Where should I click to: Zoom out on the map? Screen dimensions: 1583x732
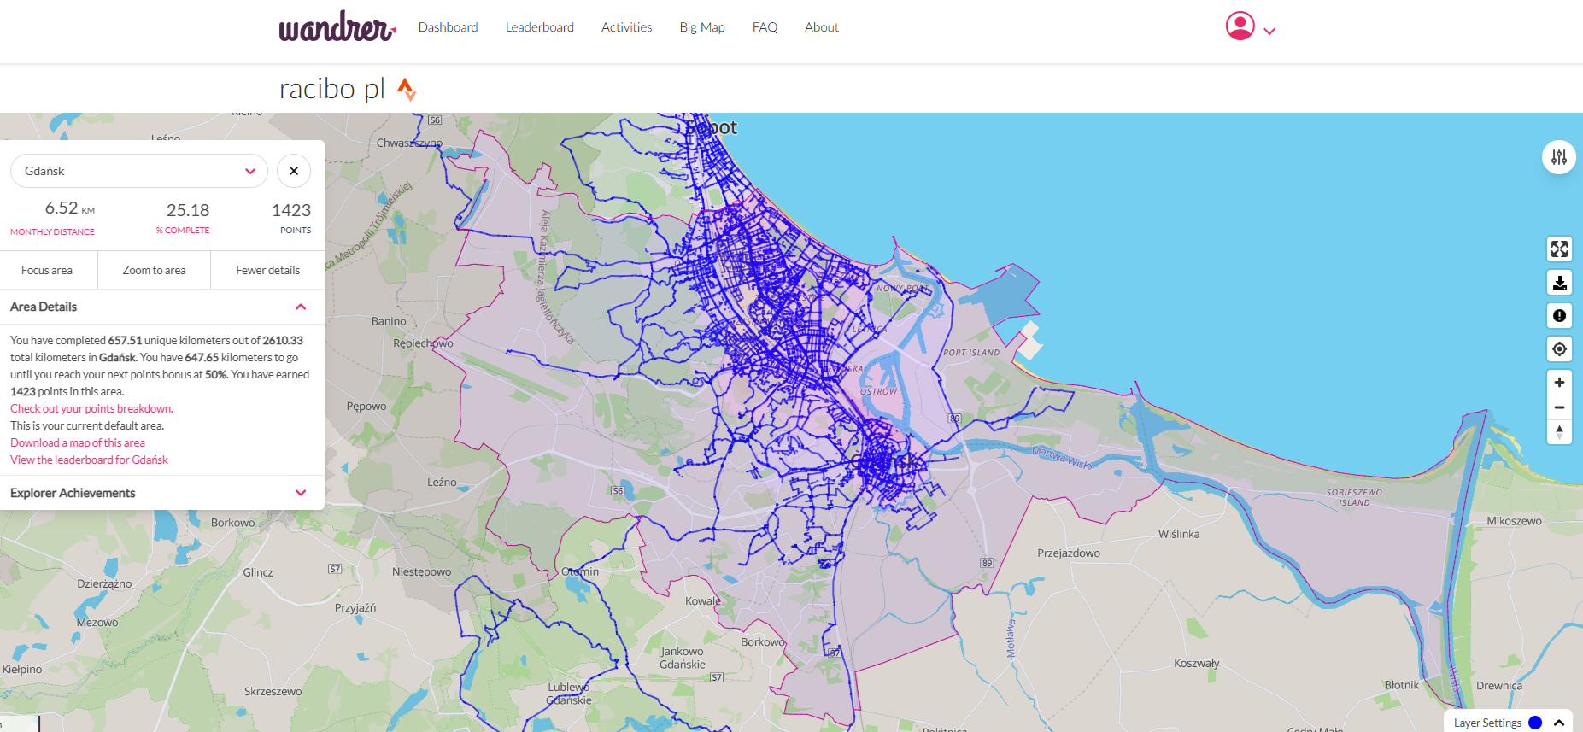pyautogui.click(x=1559, y=407)
